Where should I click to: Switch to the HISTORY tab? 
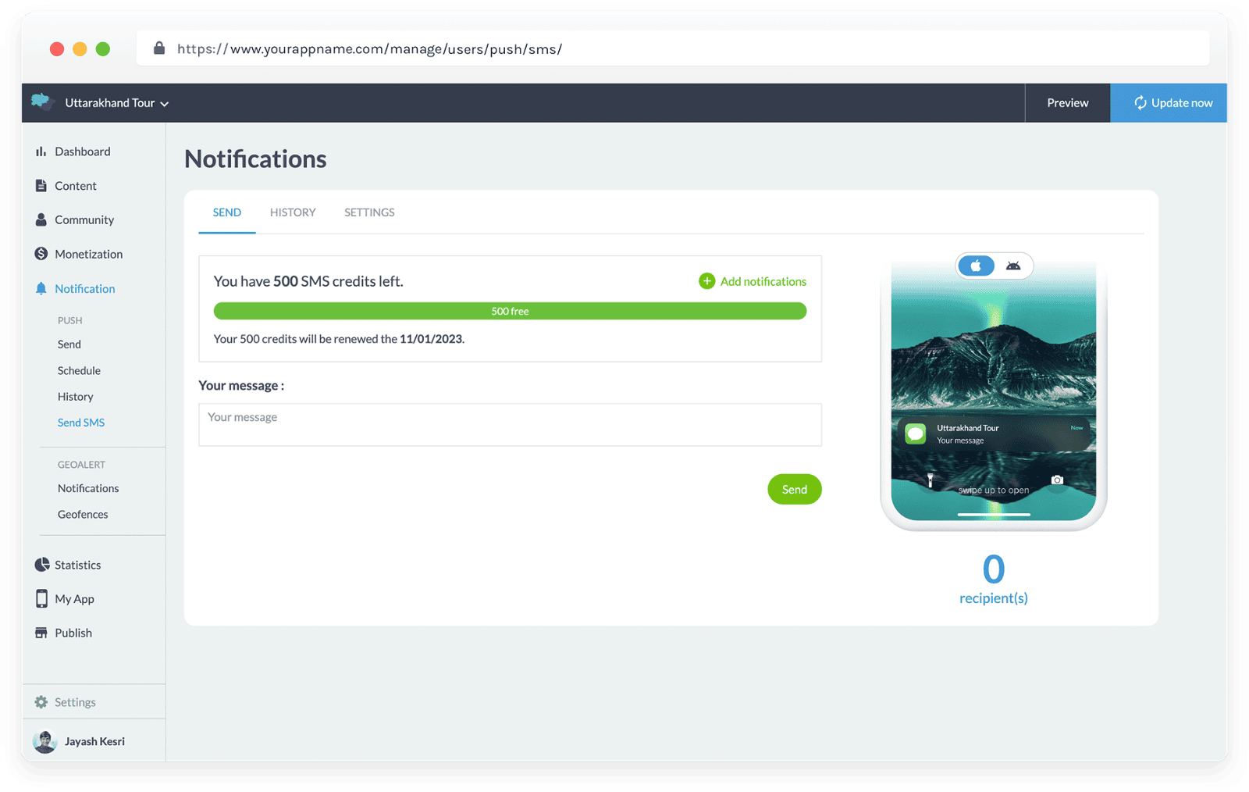point(293,212)
